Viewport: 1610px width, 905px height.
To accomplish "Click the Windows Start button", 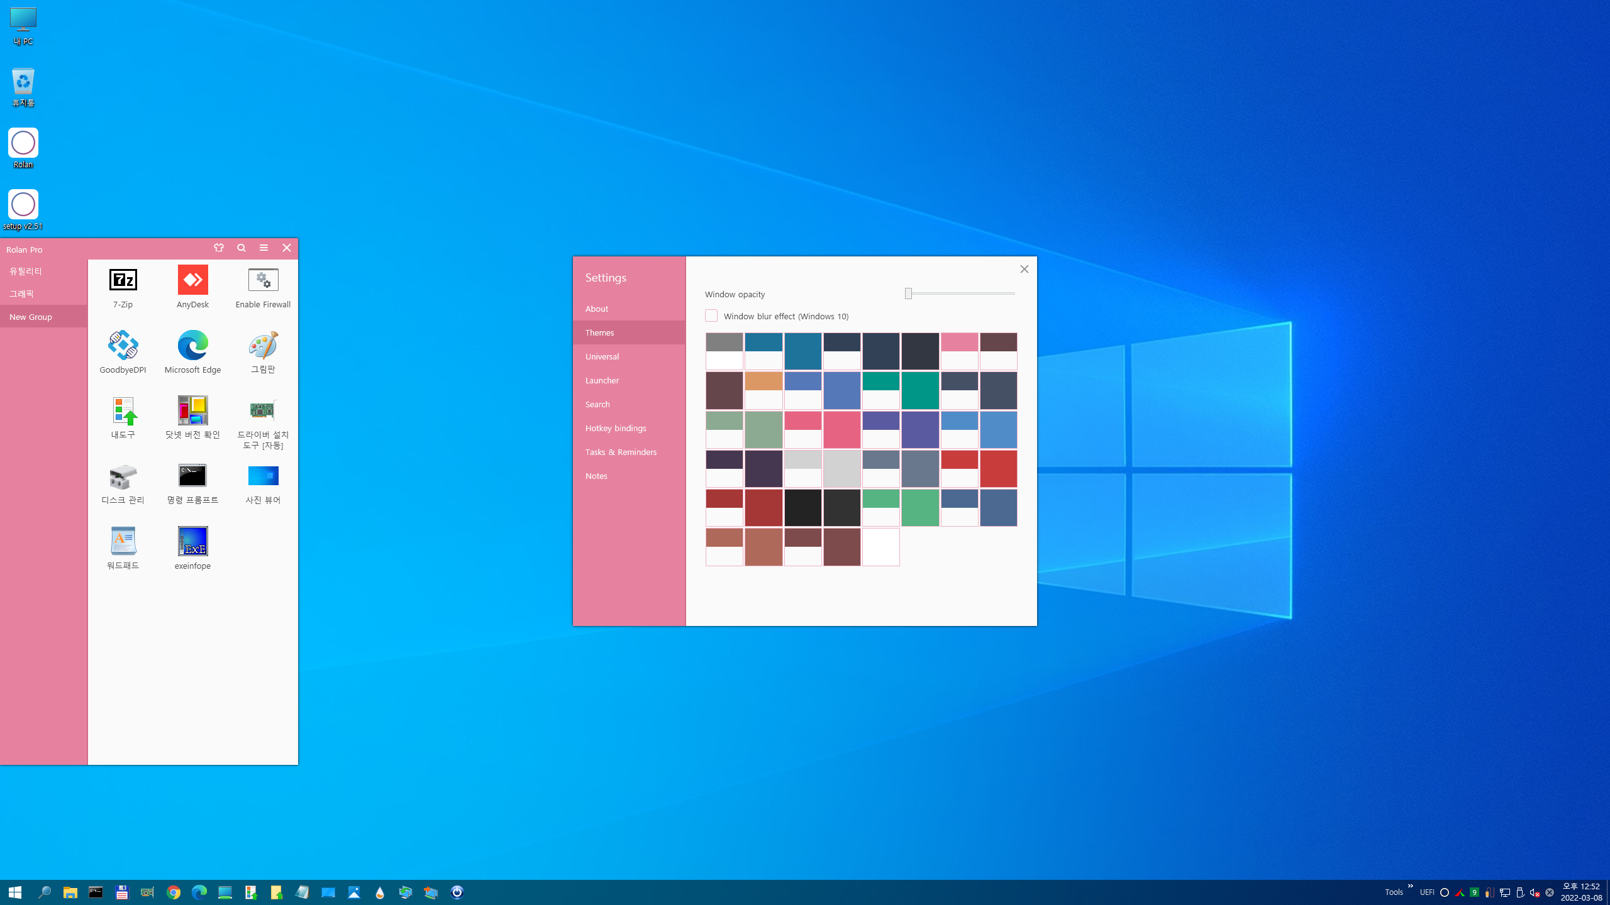I will click(15, 892).
